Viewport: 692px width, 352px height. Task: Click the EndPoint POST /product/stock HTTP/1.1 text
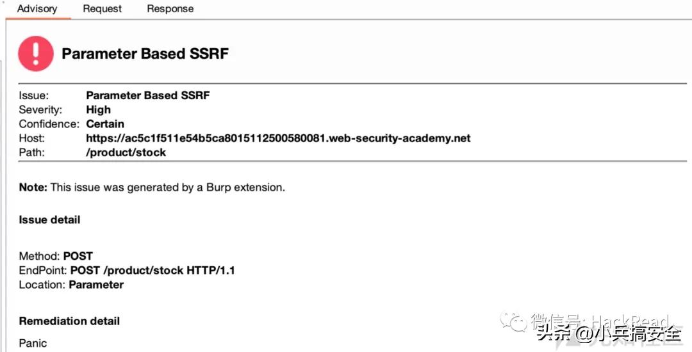[127, 270]
